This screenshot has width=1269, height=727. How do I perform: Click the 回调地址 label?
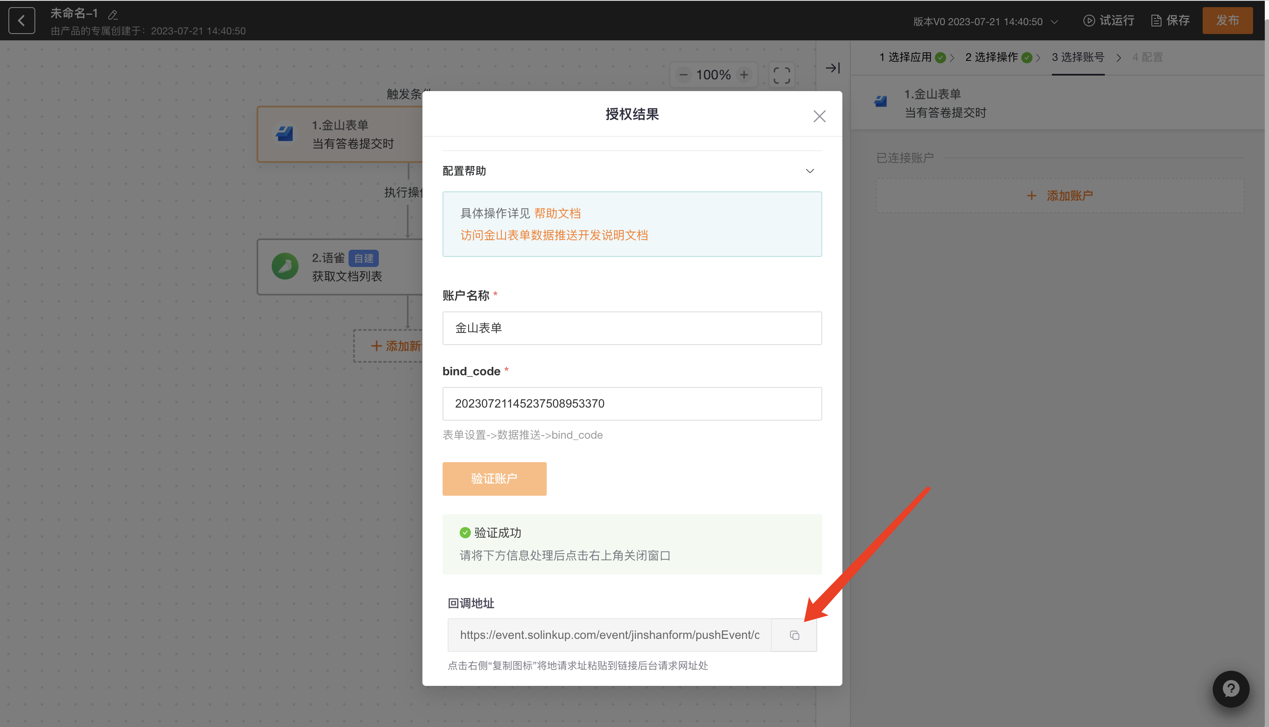pyautogui.click(x=470, y=604)
